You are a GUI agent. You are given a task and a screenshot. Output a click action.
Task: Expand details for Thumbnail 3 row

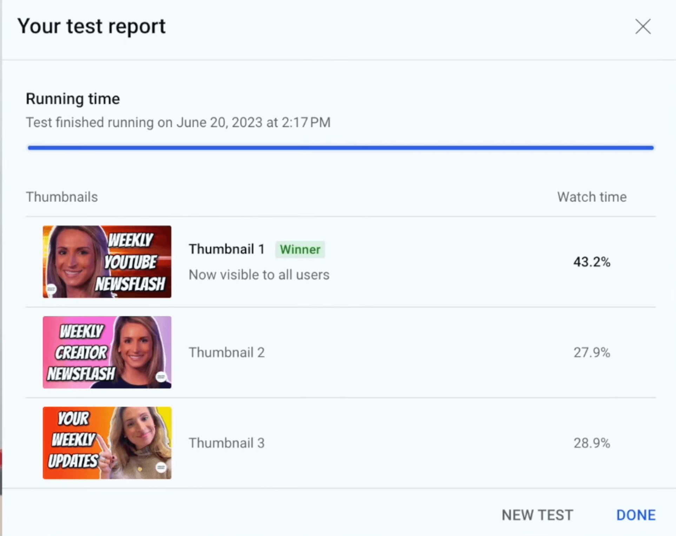227,443
